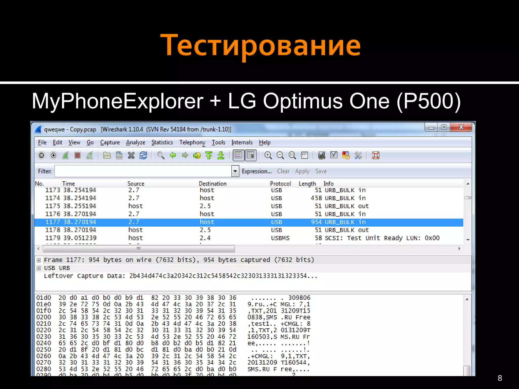Viewport: 519px width, 389px height.
Task: Sort by Protocol column header
Action: [x=283, y=184]
